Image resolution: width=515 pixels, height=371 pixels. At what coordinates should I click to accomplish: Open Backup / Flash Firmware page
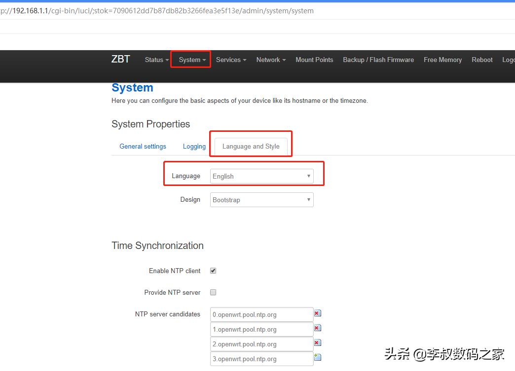coord(378,60)
